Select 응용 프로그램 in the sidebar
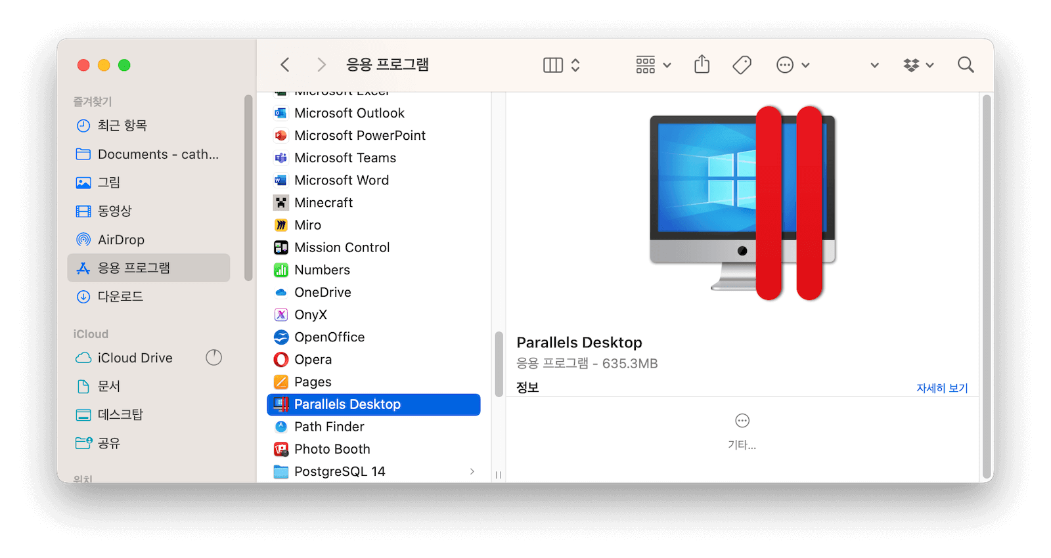This screenshot has width=1051, height=558. click(x=148, y=268)
